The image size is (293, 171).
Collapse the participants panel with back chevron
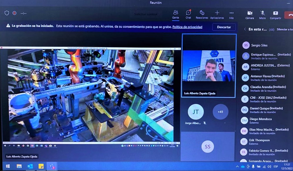click(x=245, y=29)
